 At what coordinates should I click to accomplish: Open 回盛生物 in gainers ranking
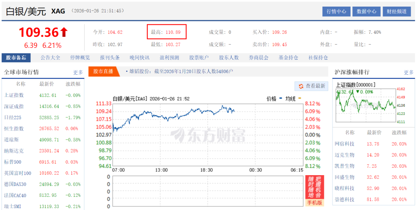345,177
